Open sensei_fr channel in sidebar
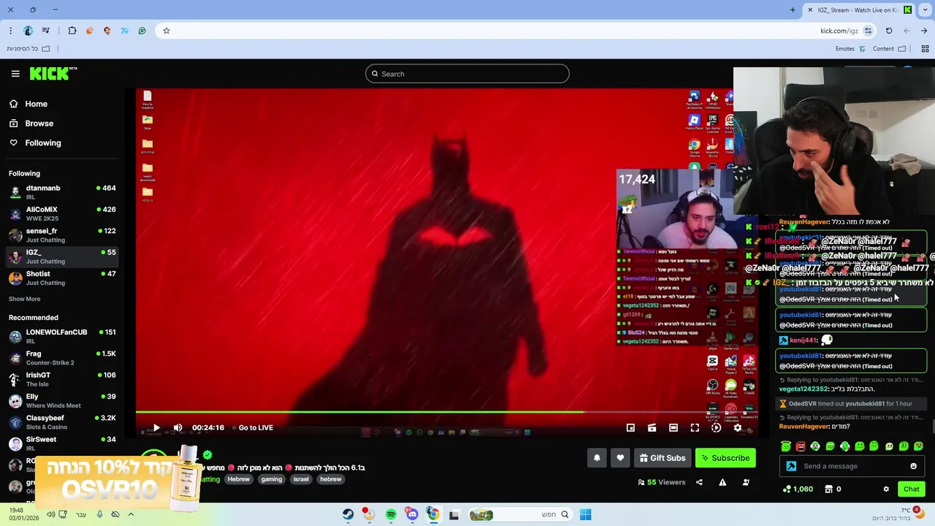Viewport: 935px width, 526px height. coord(62,235)
